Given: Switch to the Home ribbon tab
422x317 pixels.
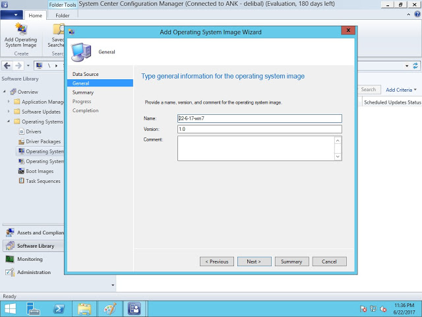Looking at the screenshot, I should coord(36,15).
